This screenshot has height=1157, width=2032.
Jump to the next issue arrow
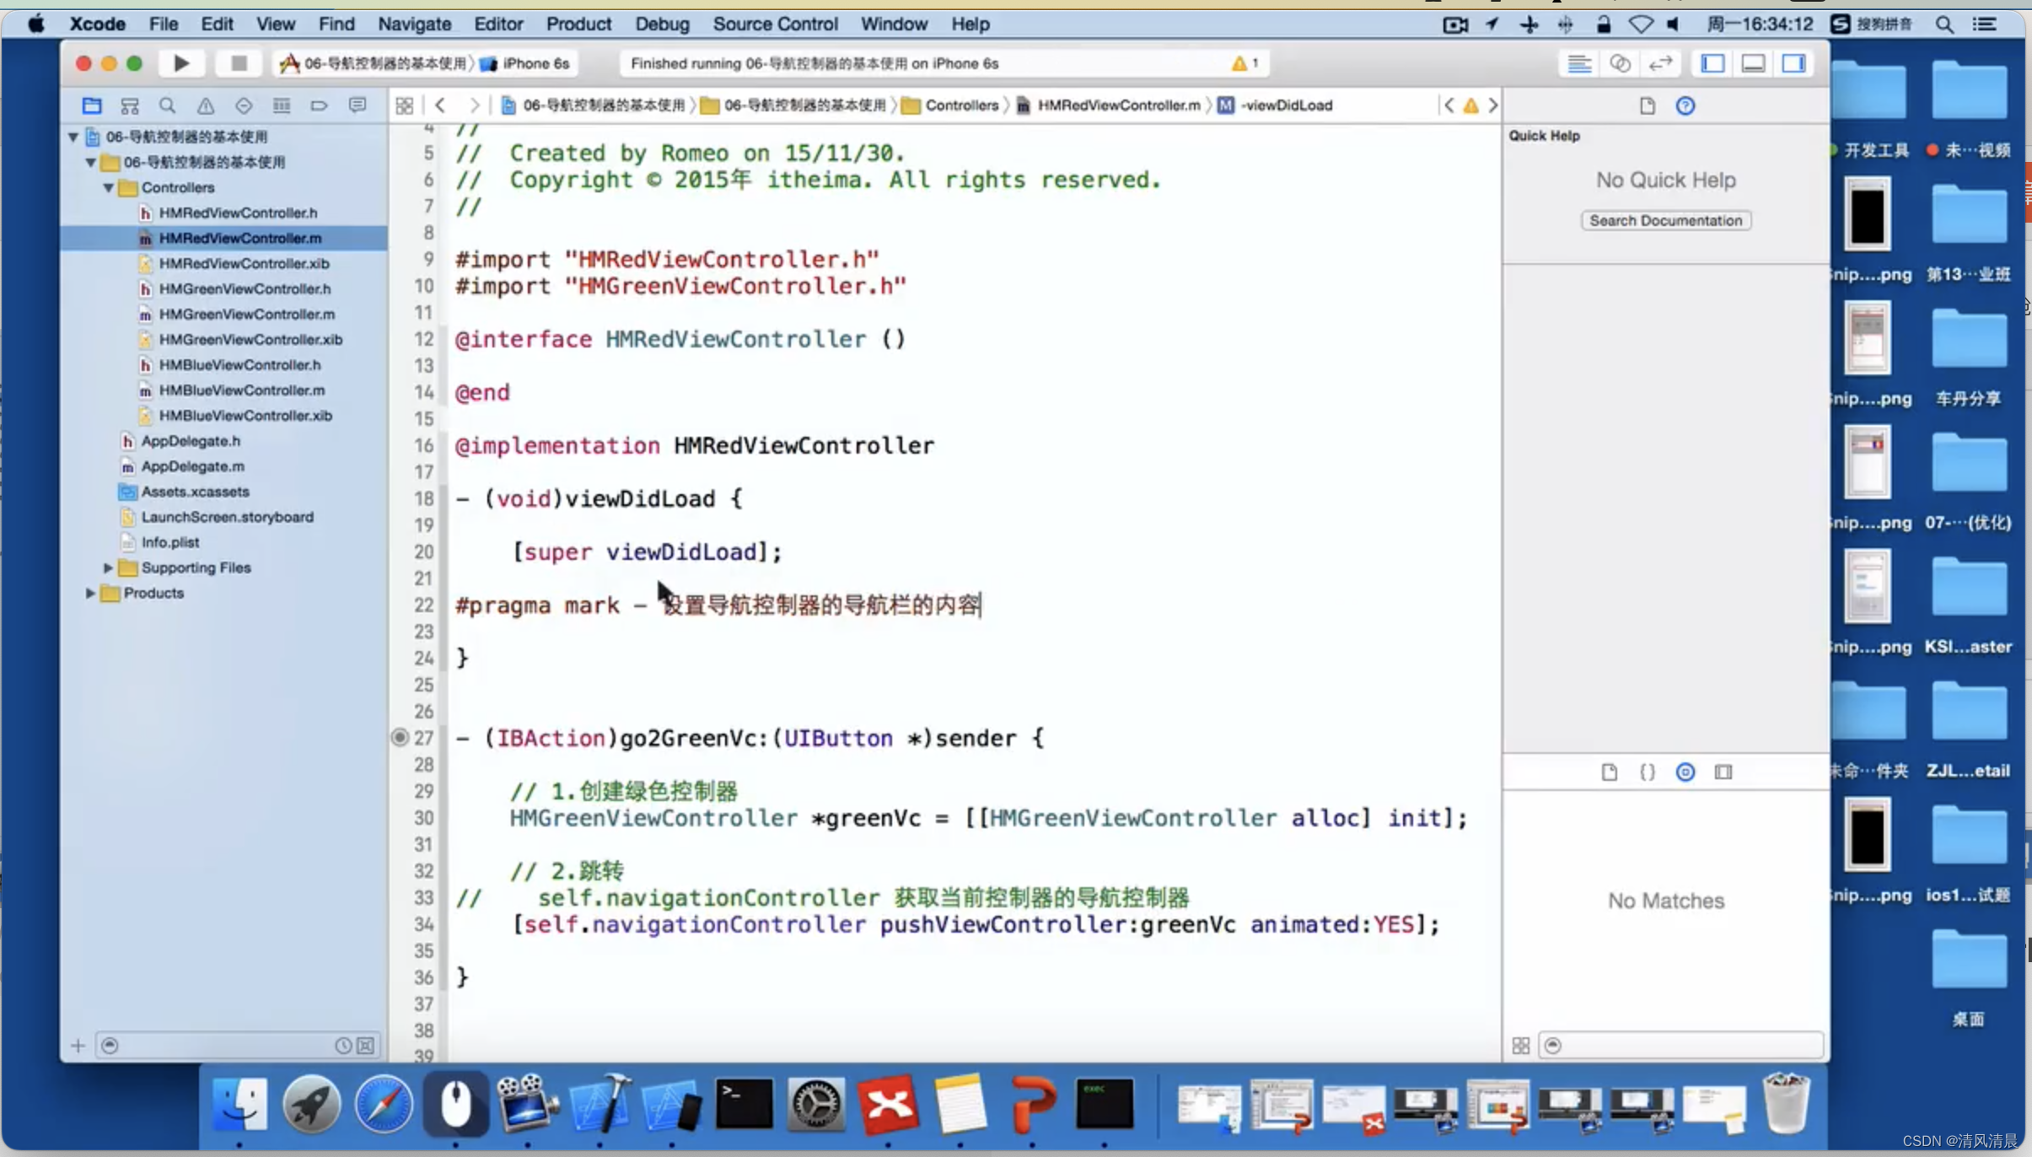pos(1493,105)
